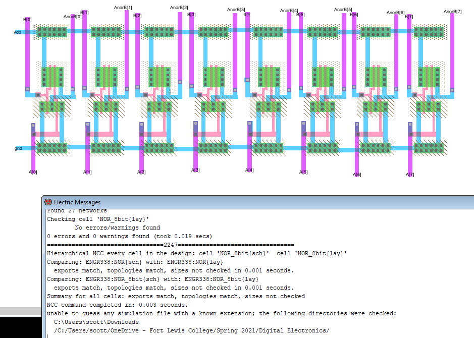Viewport: 474px width, 338px height.
Task: Select the AnorB[5] export label
Action: 343,10
